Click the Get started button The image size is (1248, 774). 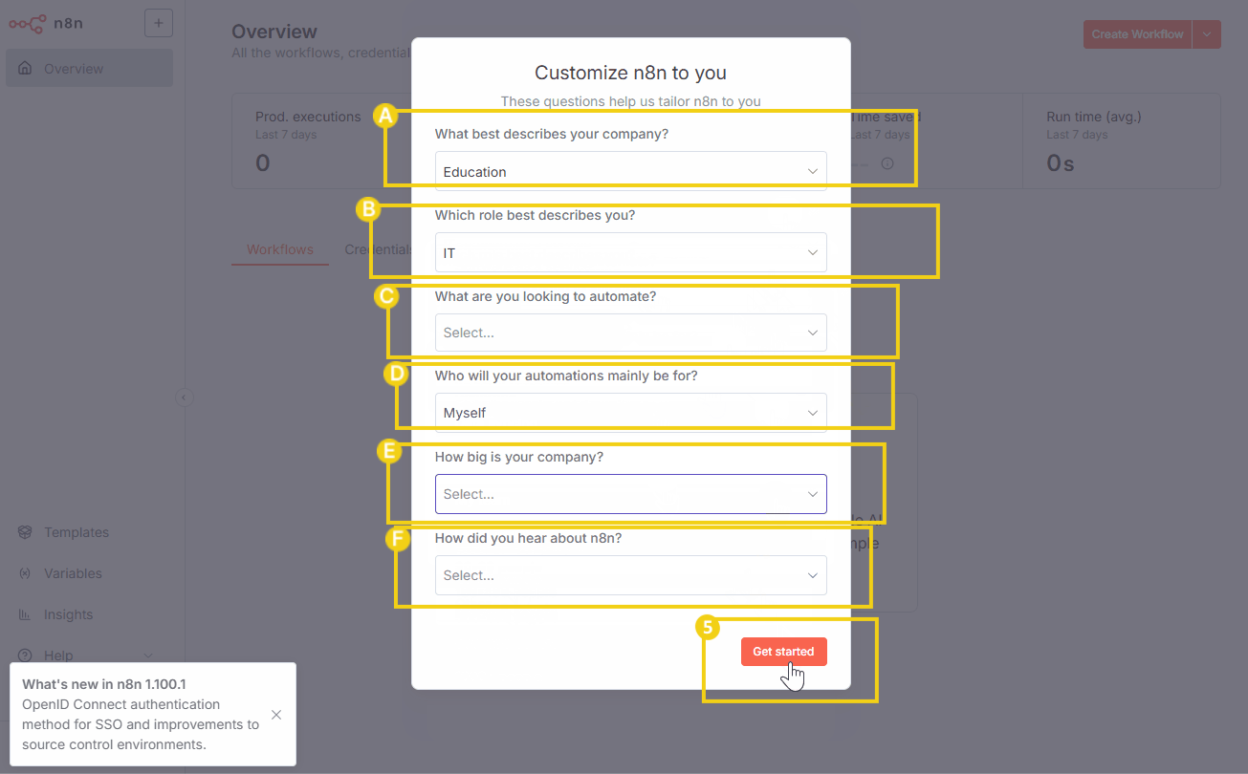(783, 651)
